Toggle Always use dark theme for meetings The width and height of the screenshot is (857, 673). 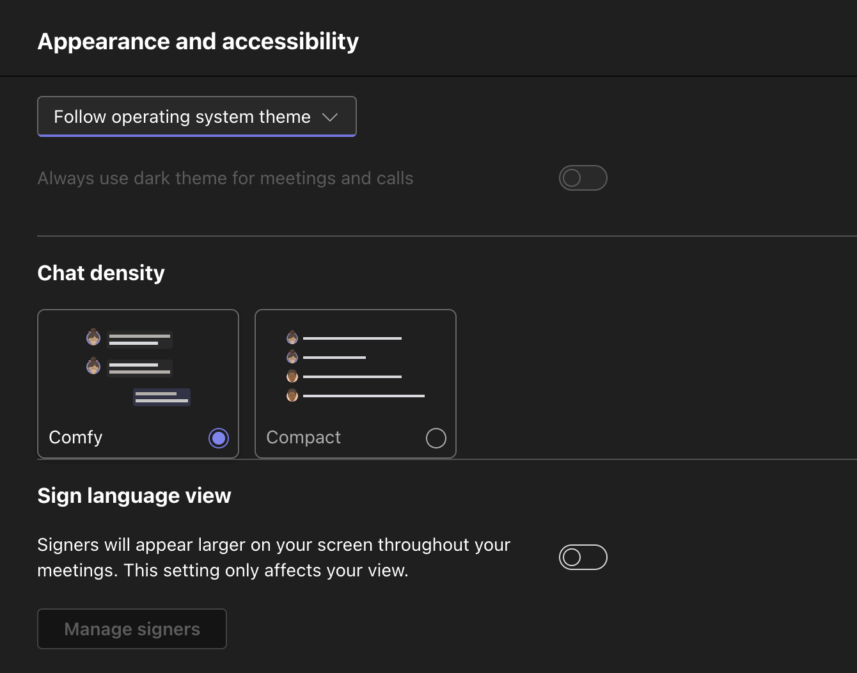pos(583,178)
